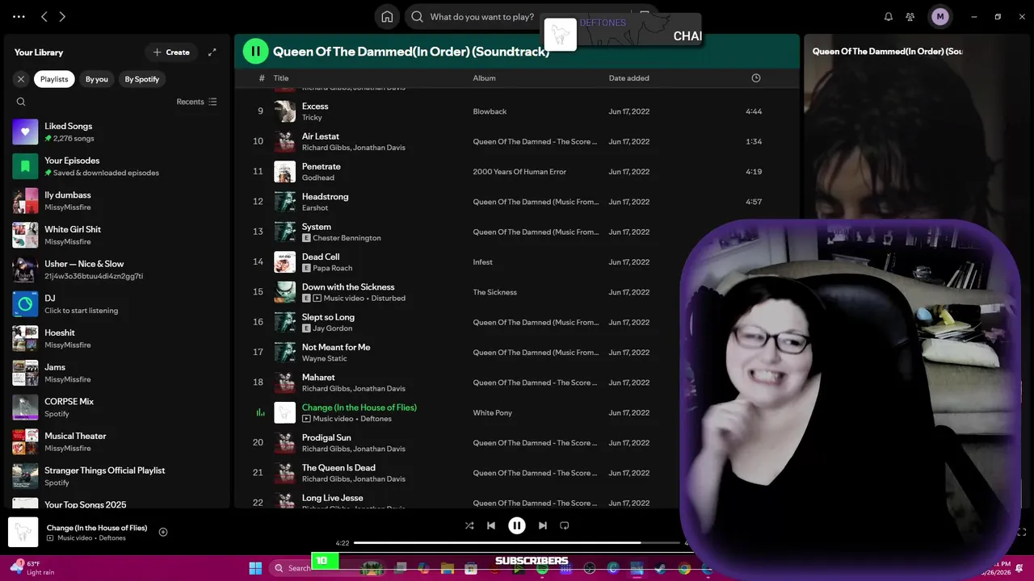
Task: Filter library by By you
Action: (x=97, y=79)
